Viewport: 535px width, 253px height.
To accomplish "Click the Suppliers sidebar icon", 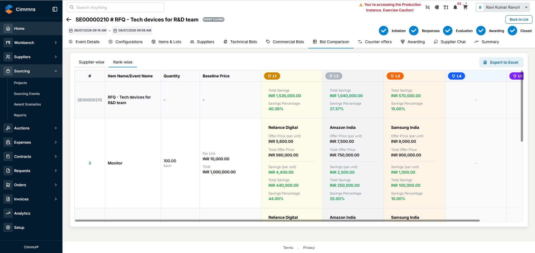I will [x=8, y=57].
